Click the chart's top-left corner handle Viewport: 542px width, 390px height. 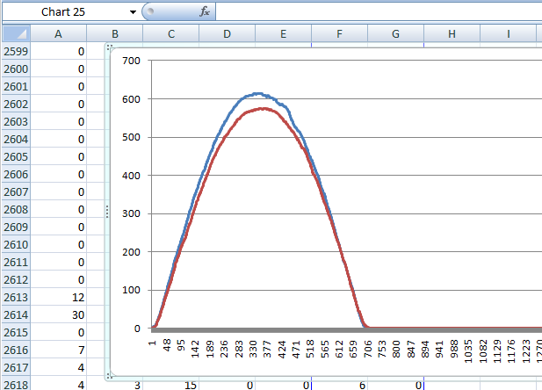[x=110, y=47]
